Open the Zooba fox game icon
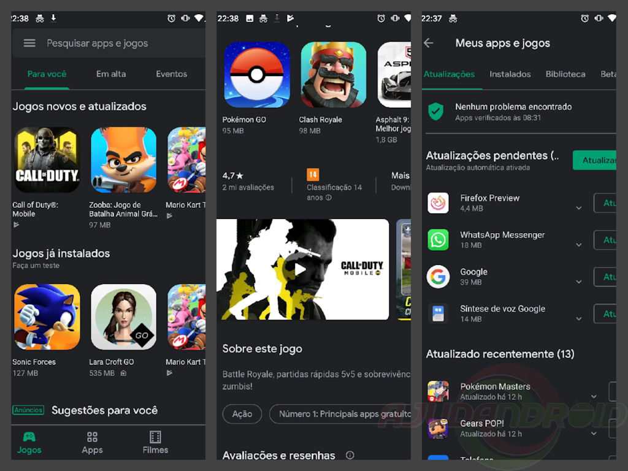This screenshot has width=628, height=471. 124,159
